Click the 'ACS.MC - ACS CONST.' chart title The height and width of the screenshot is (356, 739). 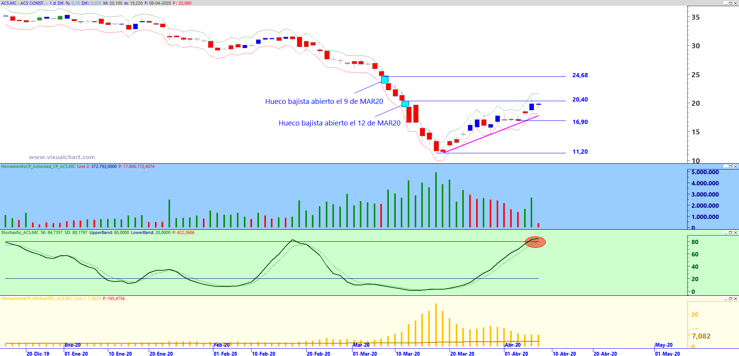point(23,3)
